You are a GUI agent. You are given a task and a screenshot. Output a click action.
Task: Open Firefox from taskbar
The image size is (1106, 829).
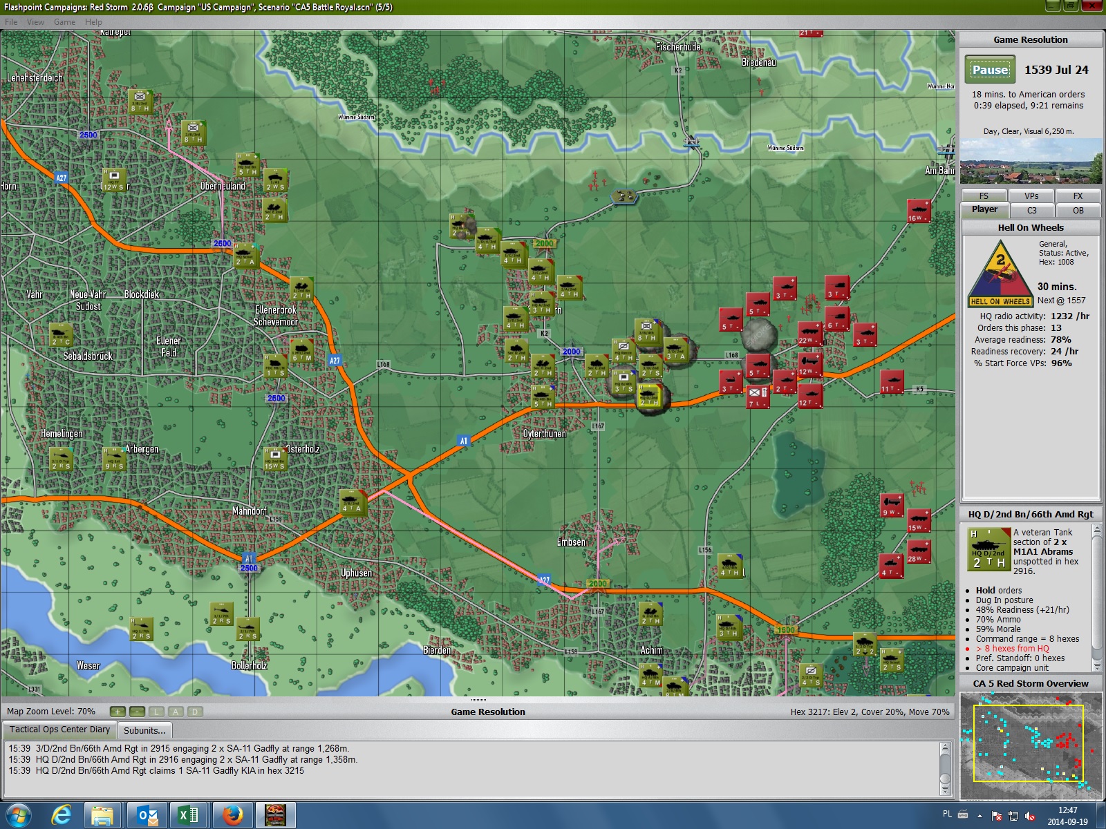click(x=232, y=815)
